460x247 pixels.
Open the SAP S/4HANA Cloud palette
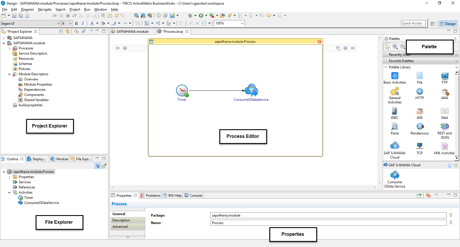click(394, 146)
